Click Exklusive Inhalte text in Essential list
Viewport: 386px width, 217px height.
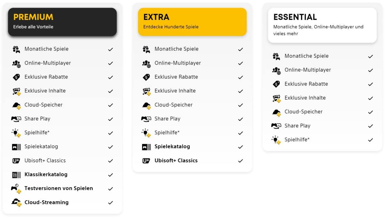point(305,98)
